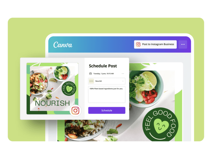Image resolution: width=215 pixels, height=150 pixels.
Task: Click Nourish account avatar thumbnail
Action: 92,81
